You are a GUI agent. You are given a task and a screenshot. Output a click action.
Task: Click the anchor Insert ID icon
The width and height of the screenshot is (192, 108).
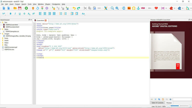[x=138, y=8]
